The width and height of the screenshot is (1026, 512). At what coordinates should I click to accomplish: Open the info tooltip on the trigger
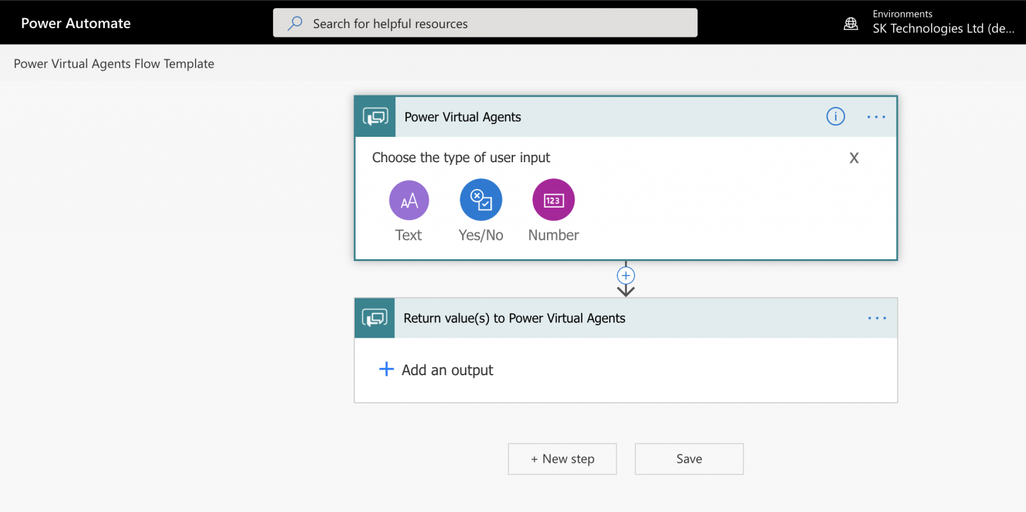click(x=835, y=116)
